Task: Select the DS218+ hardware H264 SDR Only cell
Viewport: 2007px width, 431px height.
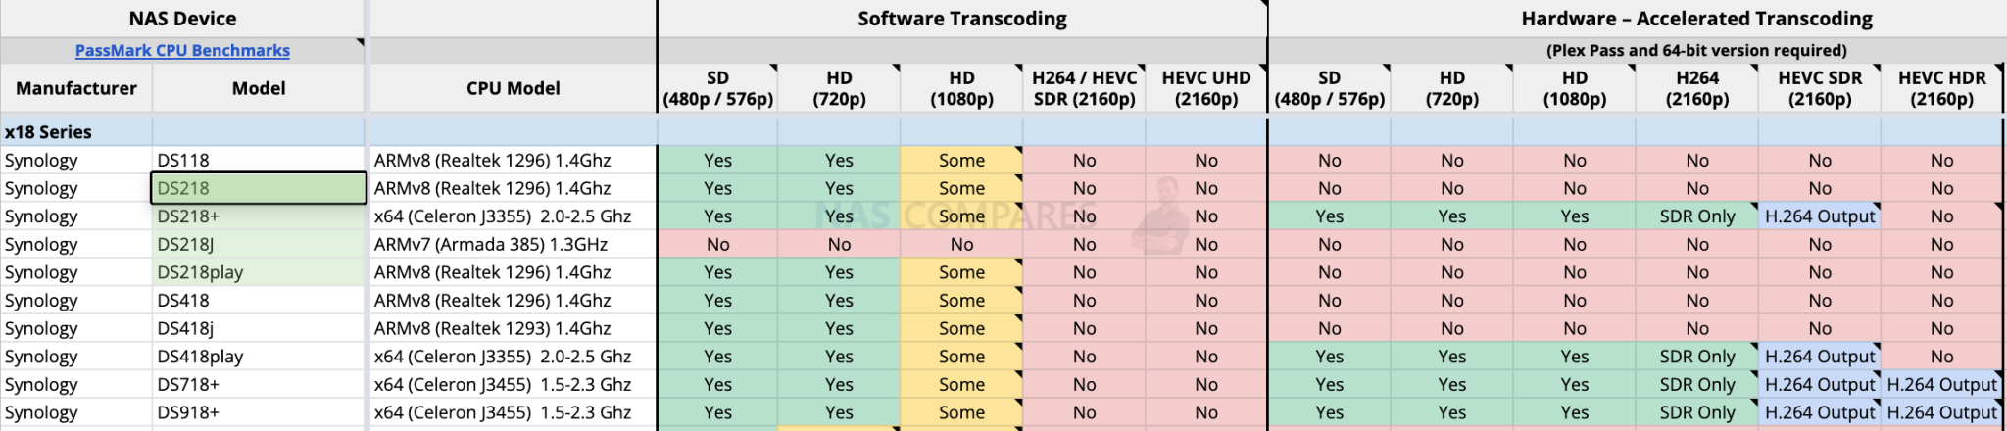Action: [x=1696, y=216]
